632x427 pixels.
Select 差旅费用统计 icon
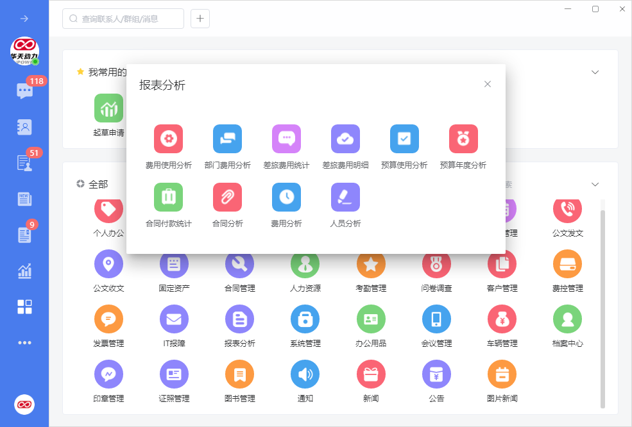click(286, 138)
